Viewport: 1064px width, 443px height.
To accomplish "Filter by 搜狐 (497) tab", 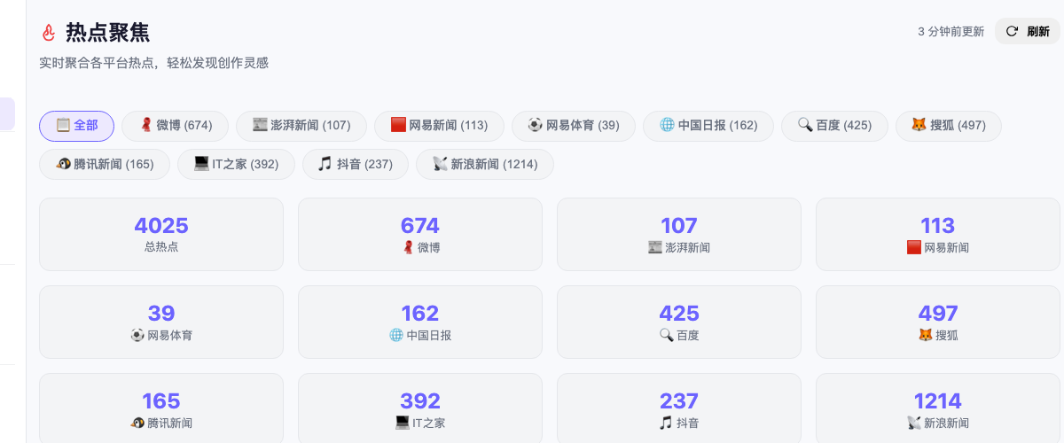I will click(949, 126).
